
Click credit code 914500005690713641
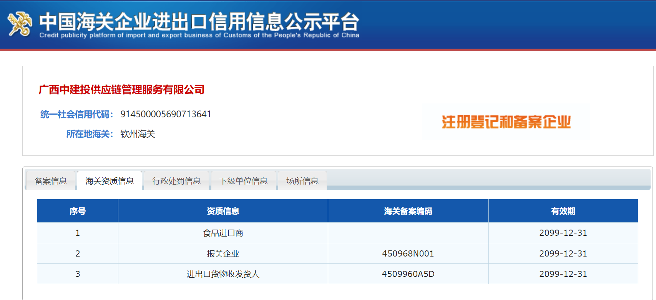coord(166,114)
